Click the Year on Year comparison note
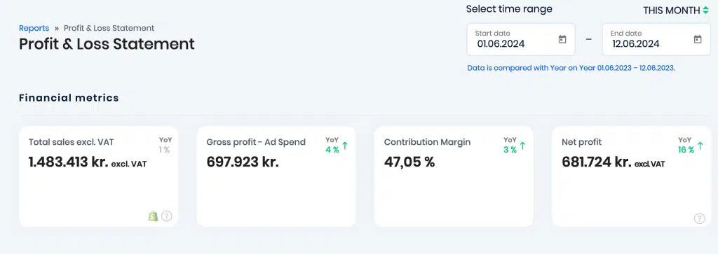The image size is (718, 254). [571, 68]
